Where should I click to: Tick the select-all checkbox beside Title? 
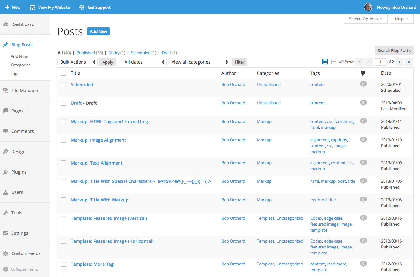click(63, 73)
